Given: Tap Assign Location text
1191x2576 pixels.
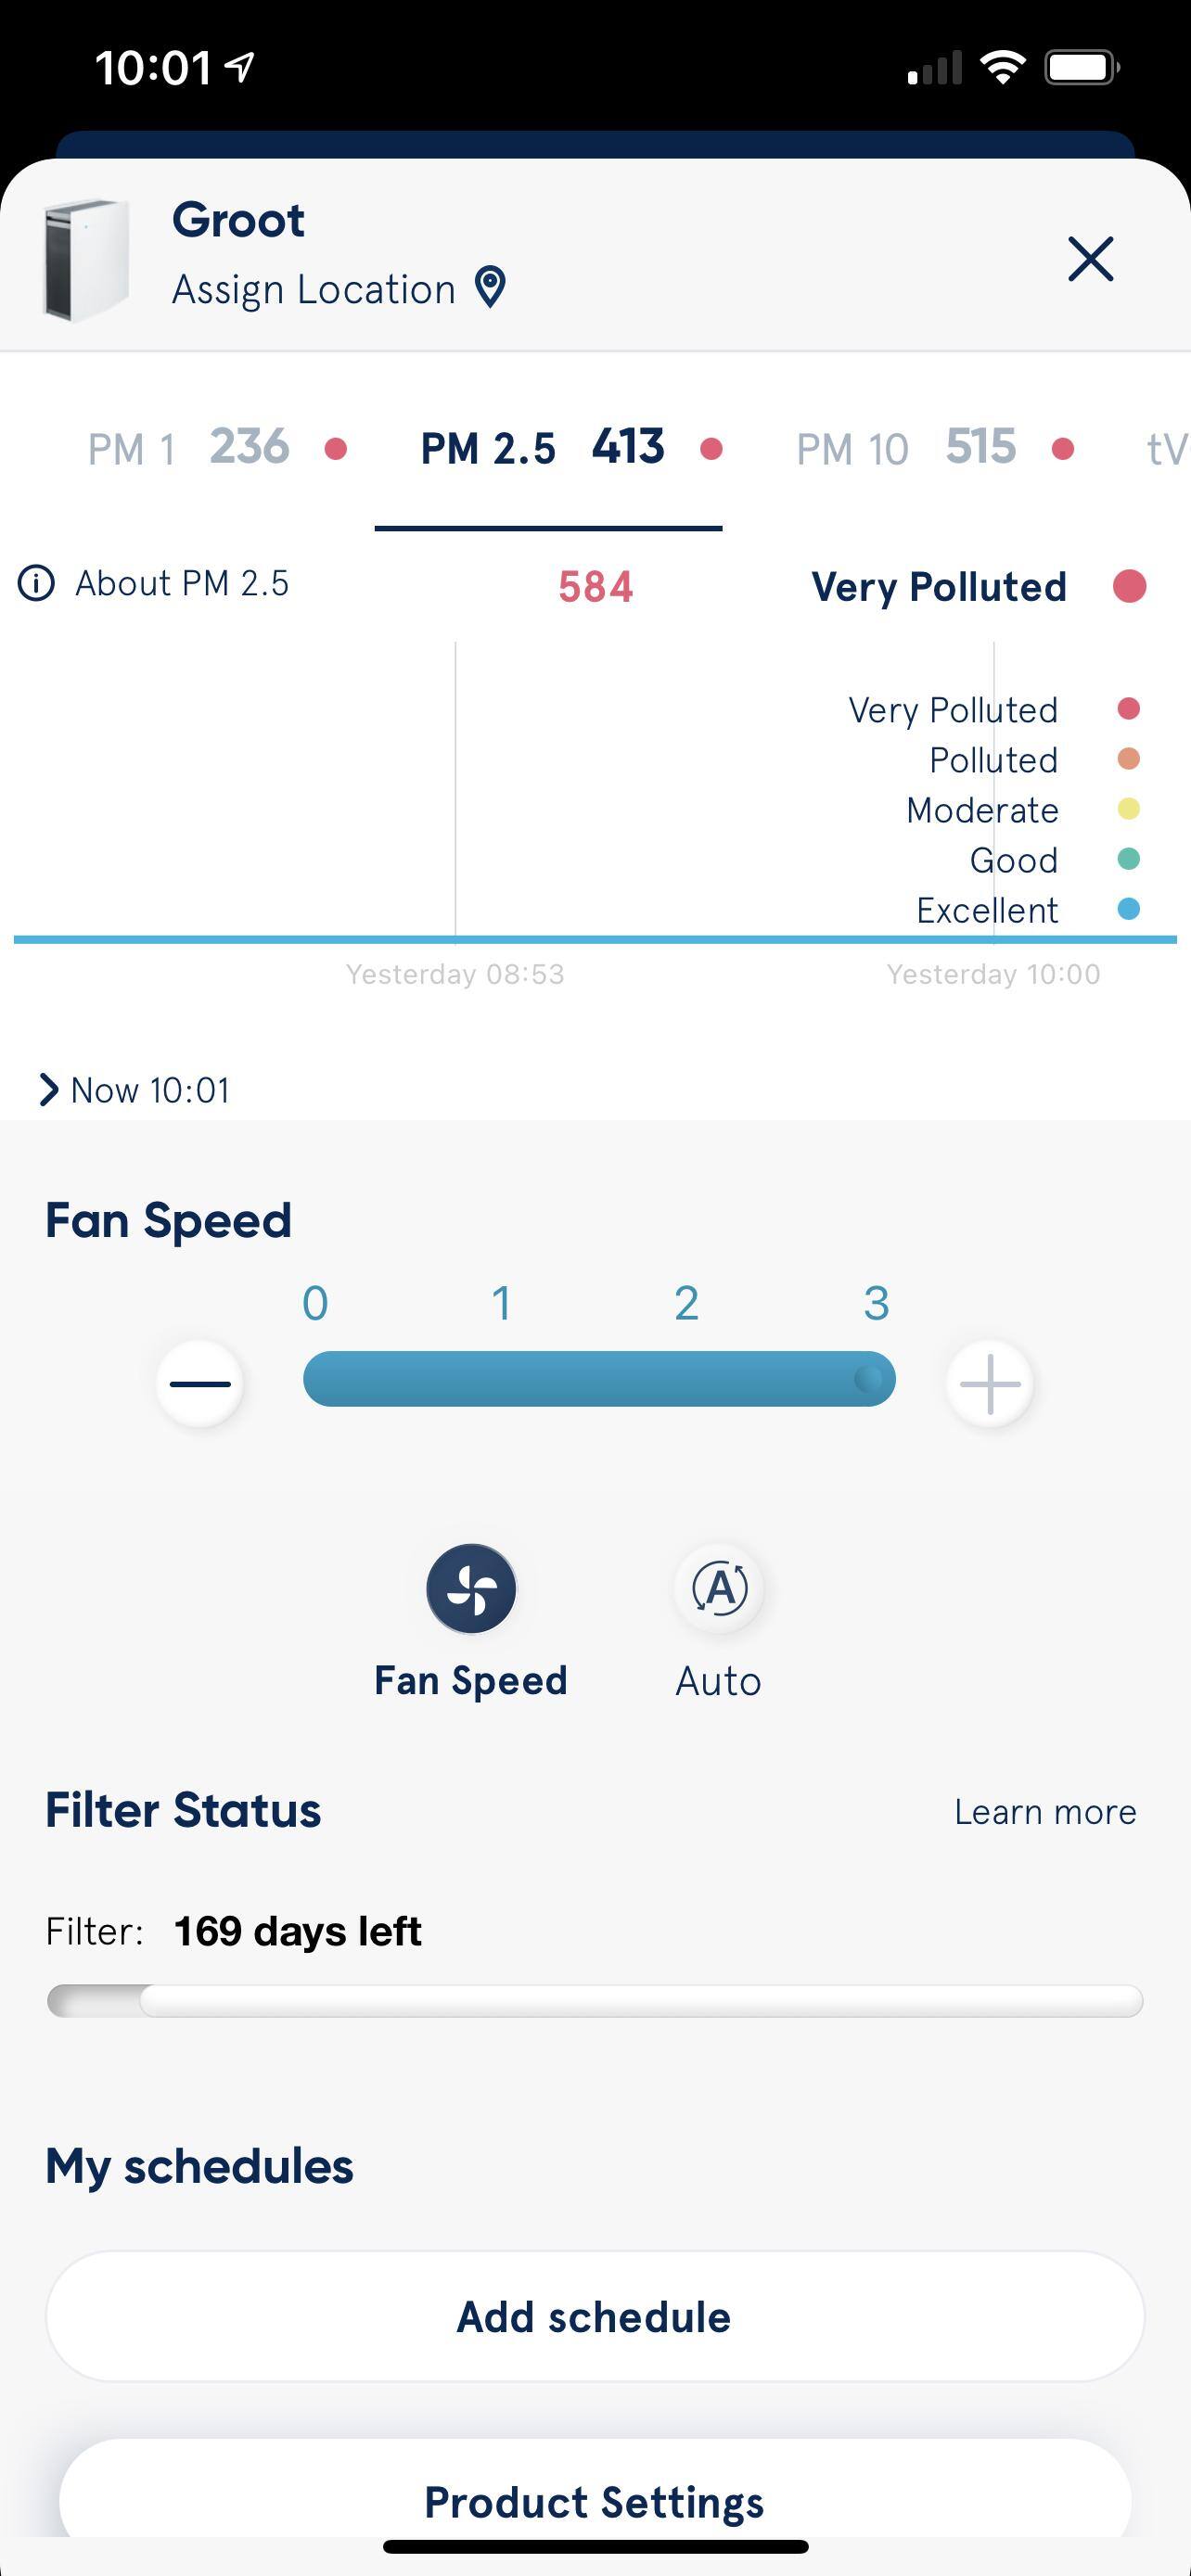Looking at the screenshot, I should tap(314, 289).
